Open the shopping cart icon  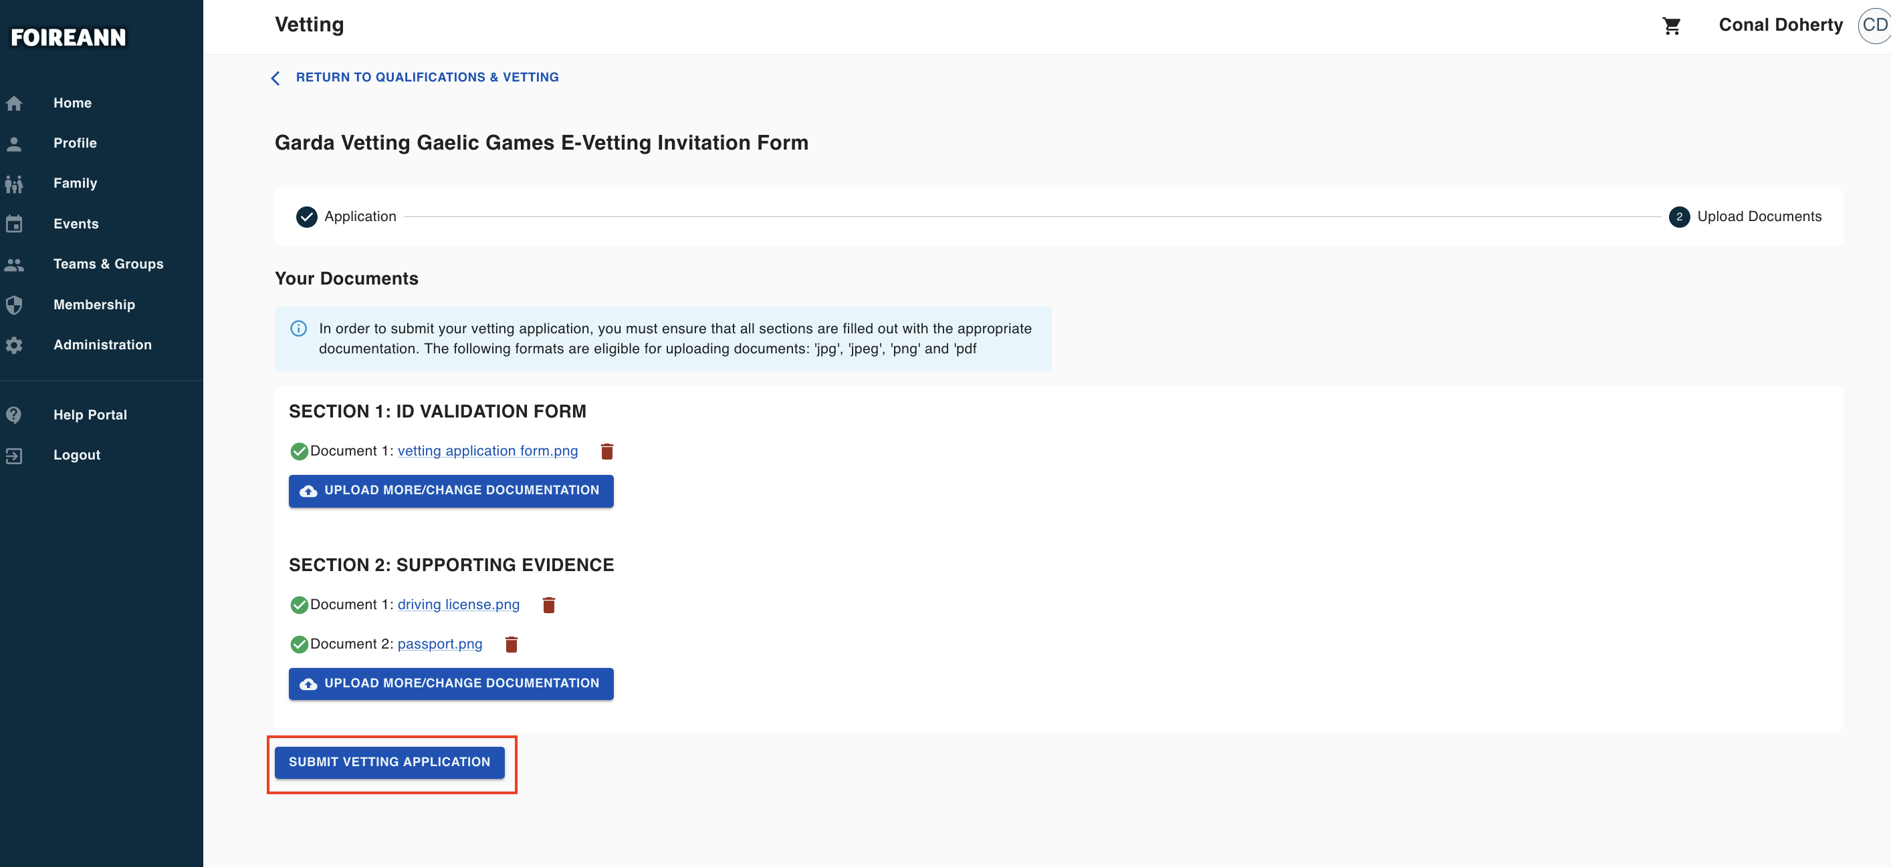click(x=1672, y=25)
